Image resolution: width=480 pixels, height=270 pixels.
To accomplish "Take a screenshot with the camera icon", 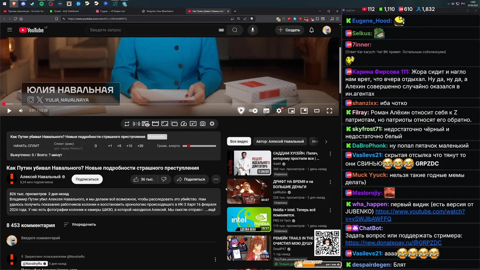I will coord(202,124).
